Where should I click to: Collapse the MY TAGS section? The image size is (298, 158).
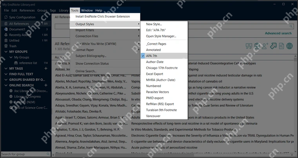pyautogui.click(x=6, y=68)
